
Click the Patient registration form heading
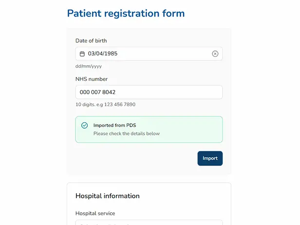pyautogui.click(x=126, y=14)
